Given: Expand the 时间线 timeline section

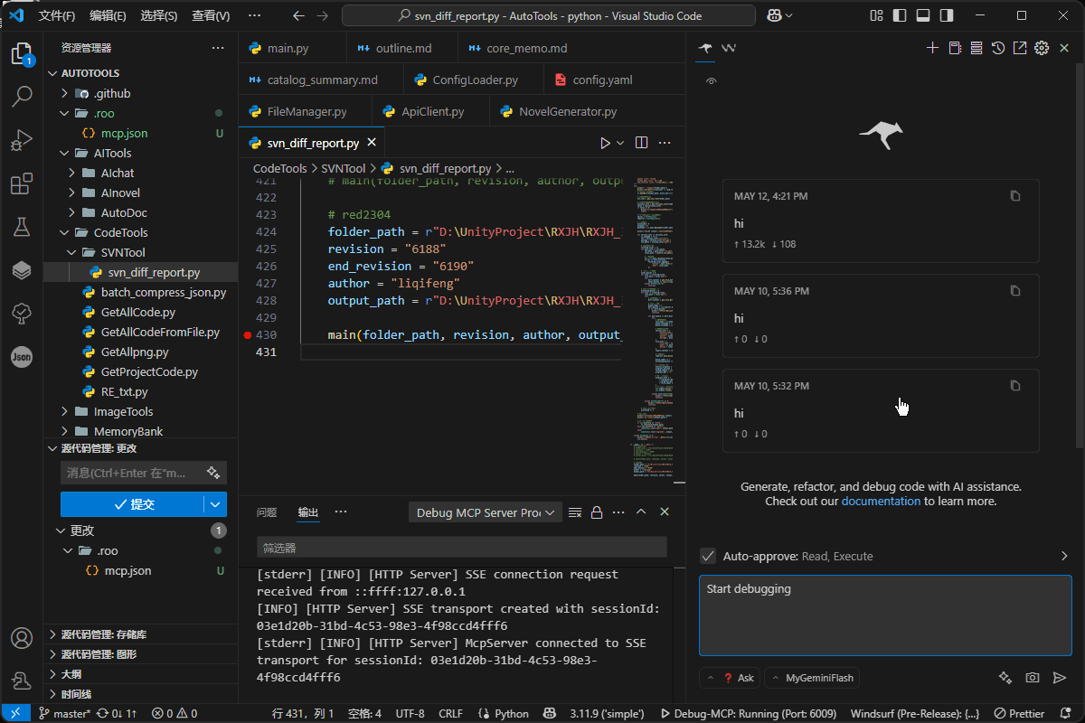Looking at the screenshot, I should pyautogui.click(x=140, y=694).
